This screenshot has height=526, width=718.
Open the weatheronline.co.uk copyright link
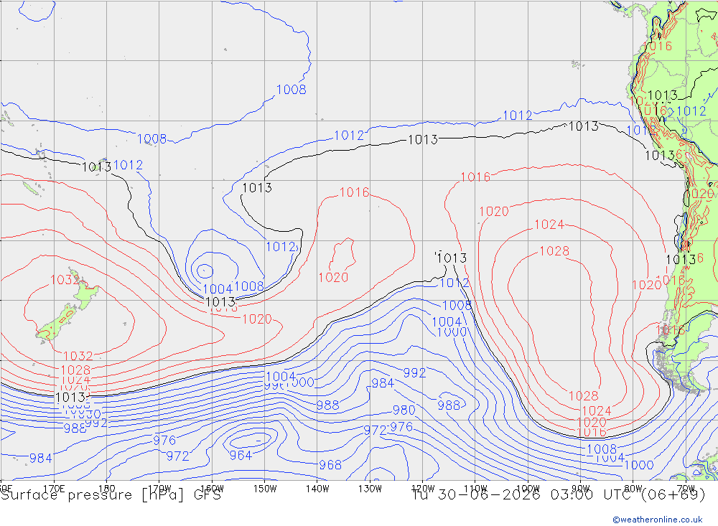(657, 520)
